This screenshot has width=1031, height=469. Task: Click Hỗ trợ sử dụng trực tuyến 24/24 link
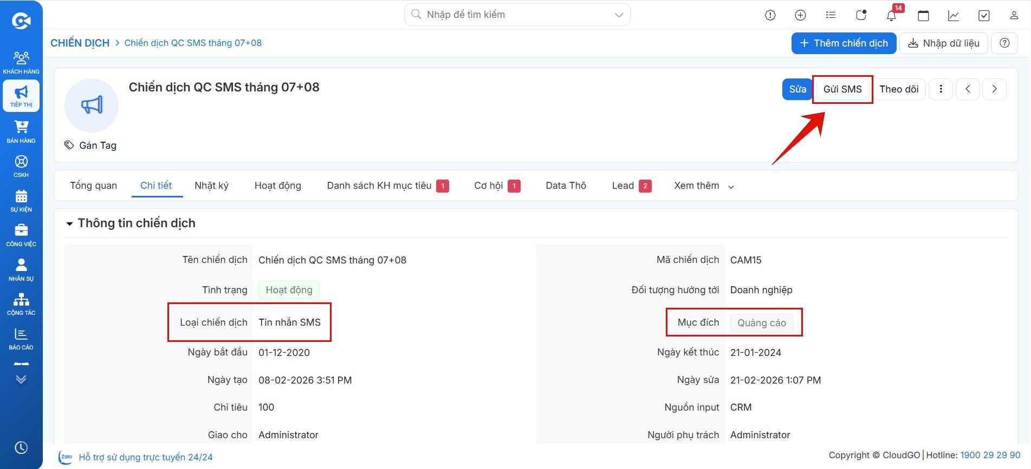146,457
